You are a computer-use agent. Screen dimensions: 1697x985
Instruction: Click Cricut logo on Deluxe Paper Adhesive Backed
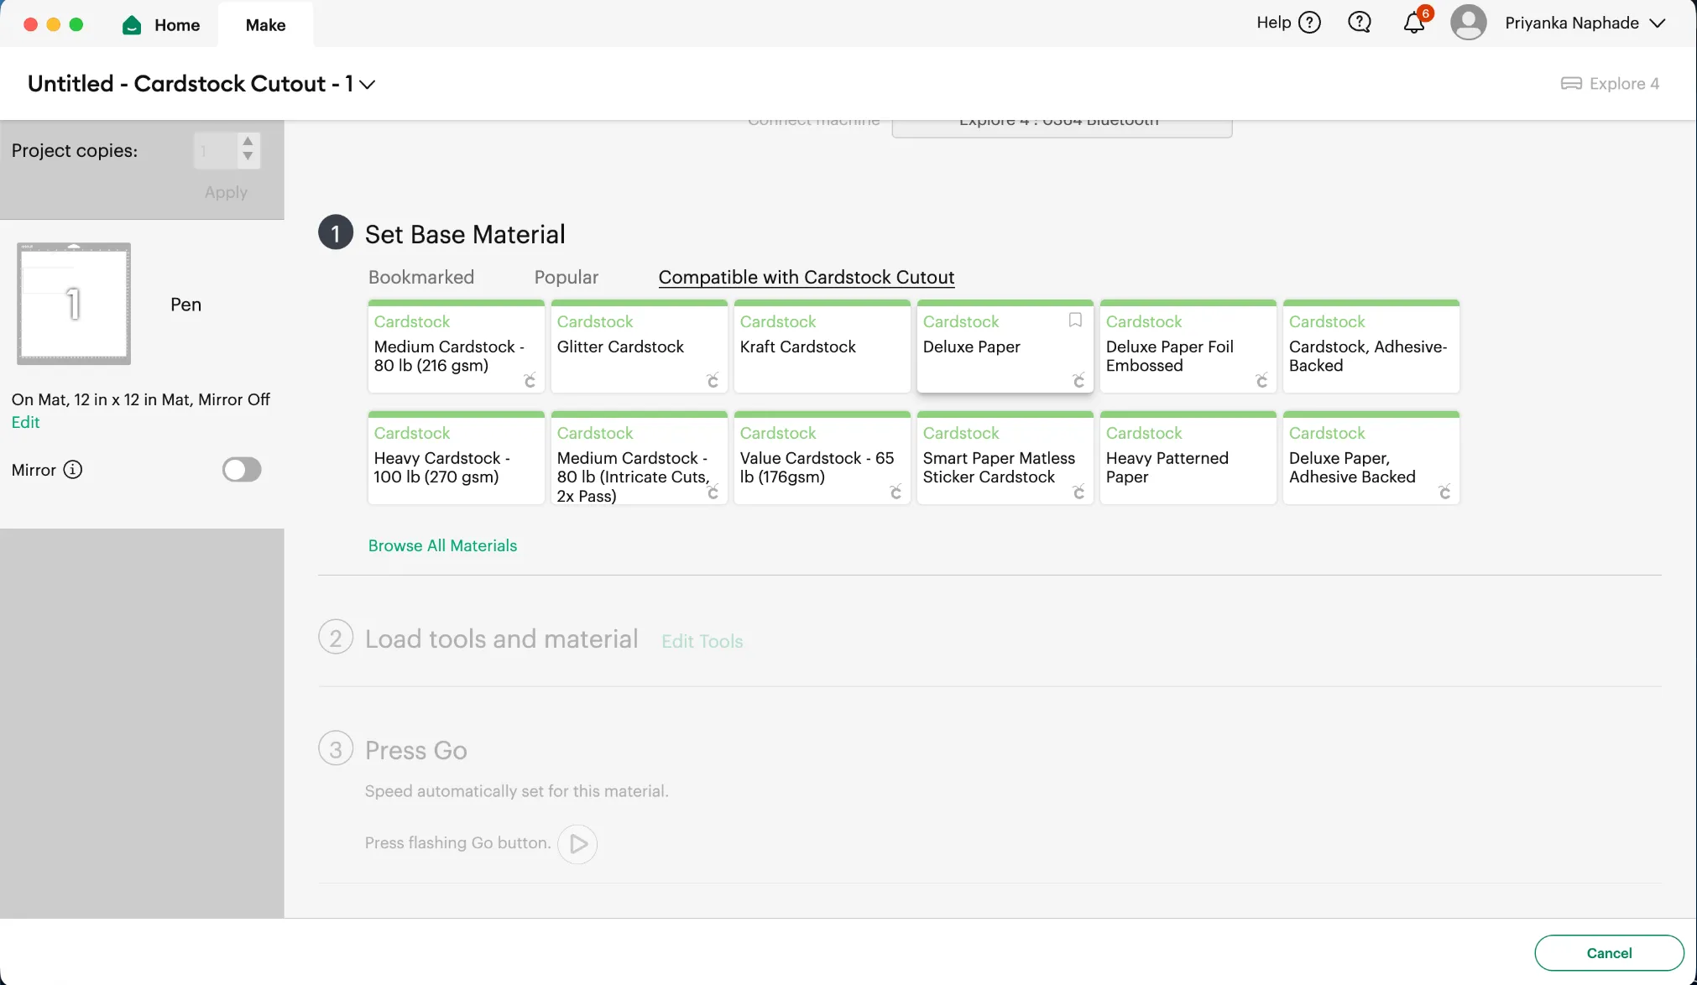point(1444,492)
